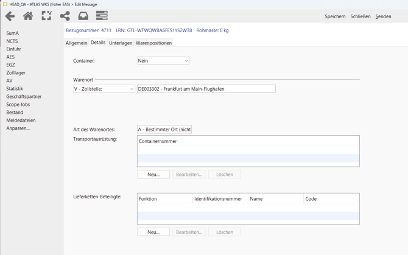Click the share icon in the toolbar
The image size is (408, 255).
point(65,16)
